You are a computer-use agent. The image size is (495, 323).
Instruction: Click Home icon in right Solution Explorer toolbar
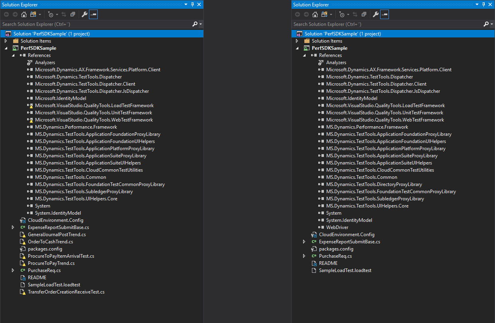coord(315,15)
